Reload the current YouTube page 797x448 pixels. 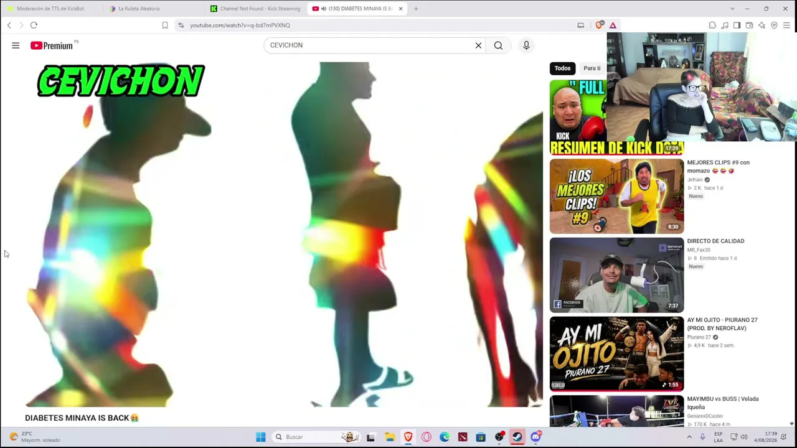[34, 26]
